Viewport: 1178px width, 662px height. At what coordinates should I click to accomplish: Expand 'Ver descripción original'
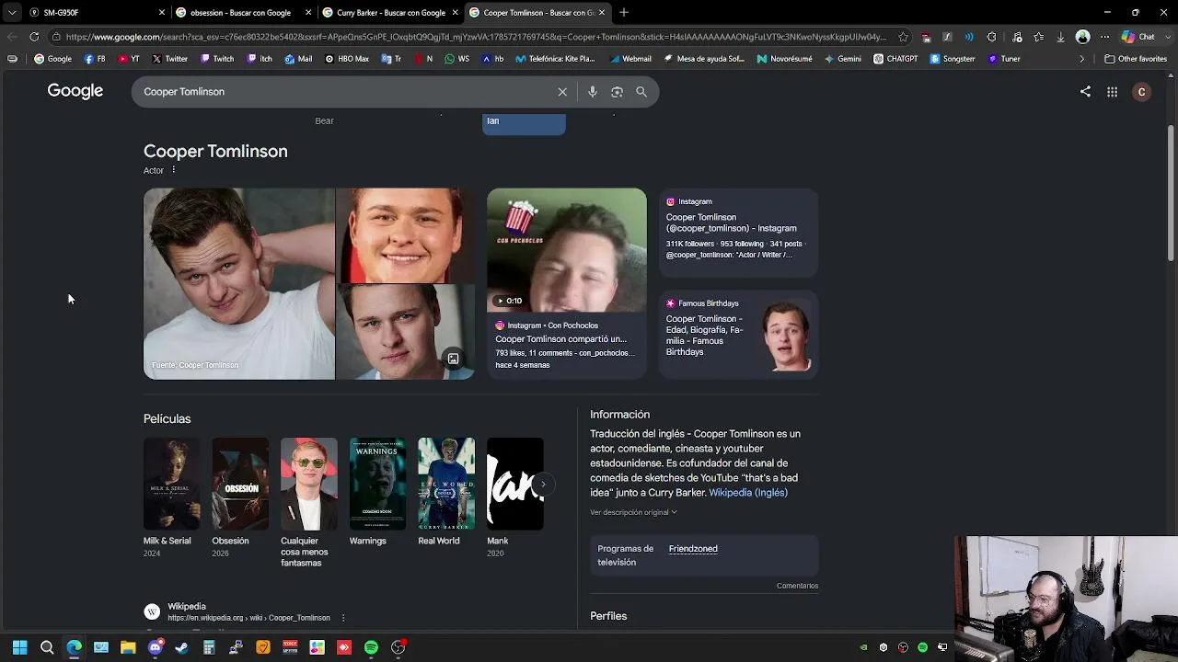[x=633, y=512]
